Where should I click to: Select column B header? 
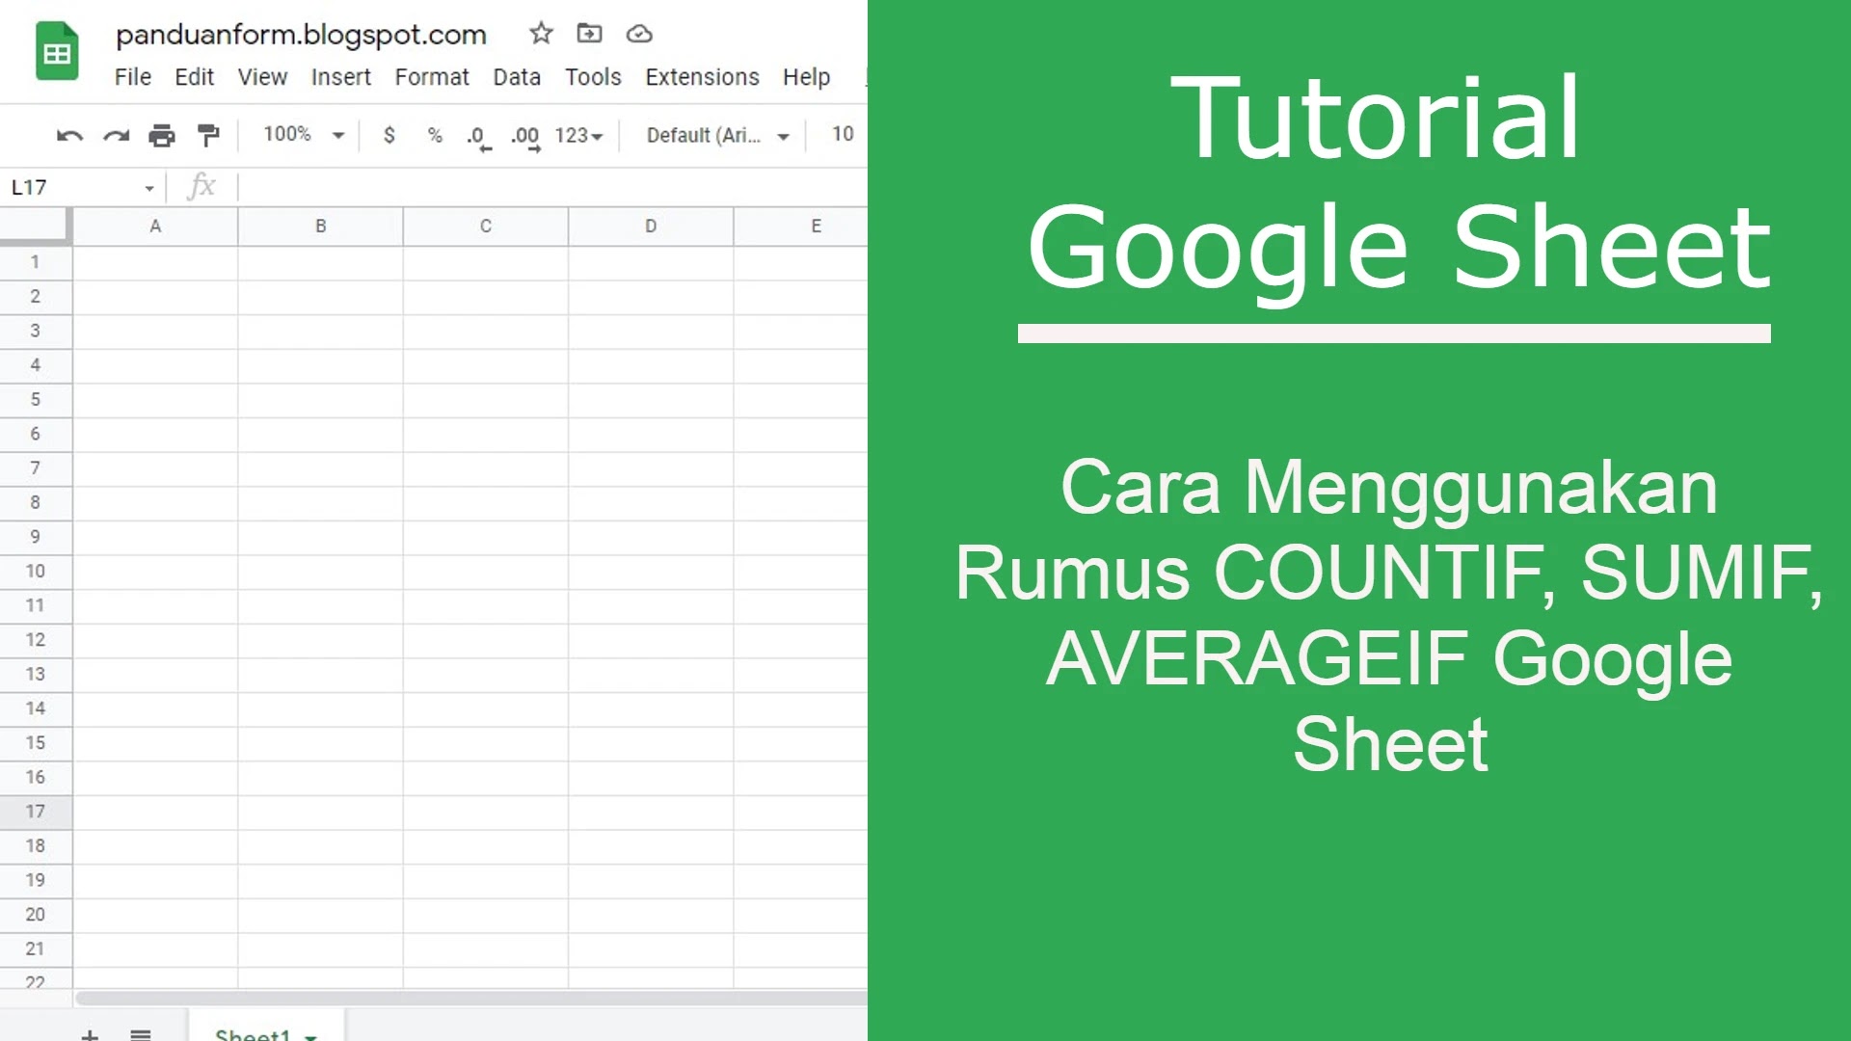pos(320,227)
